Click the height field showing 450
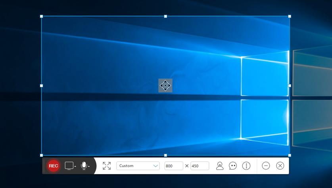Screen dimensions: 332x188 pyautogui.click(x=200, y=166)
